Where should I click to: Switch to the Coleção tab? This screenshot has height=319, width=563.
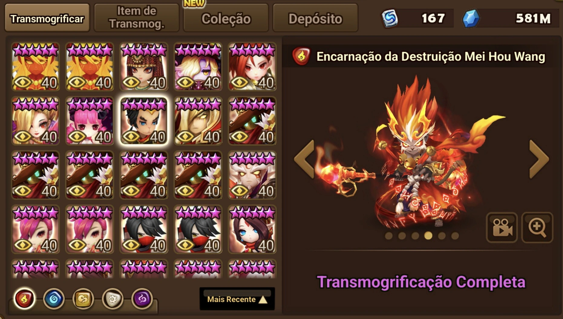pos(226,18)
